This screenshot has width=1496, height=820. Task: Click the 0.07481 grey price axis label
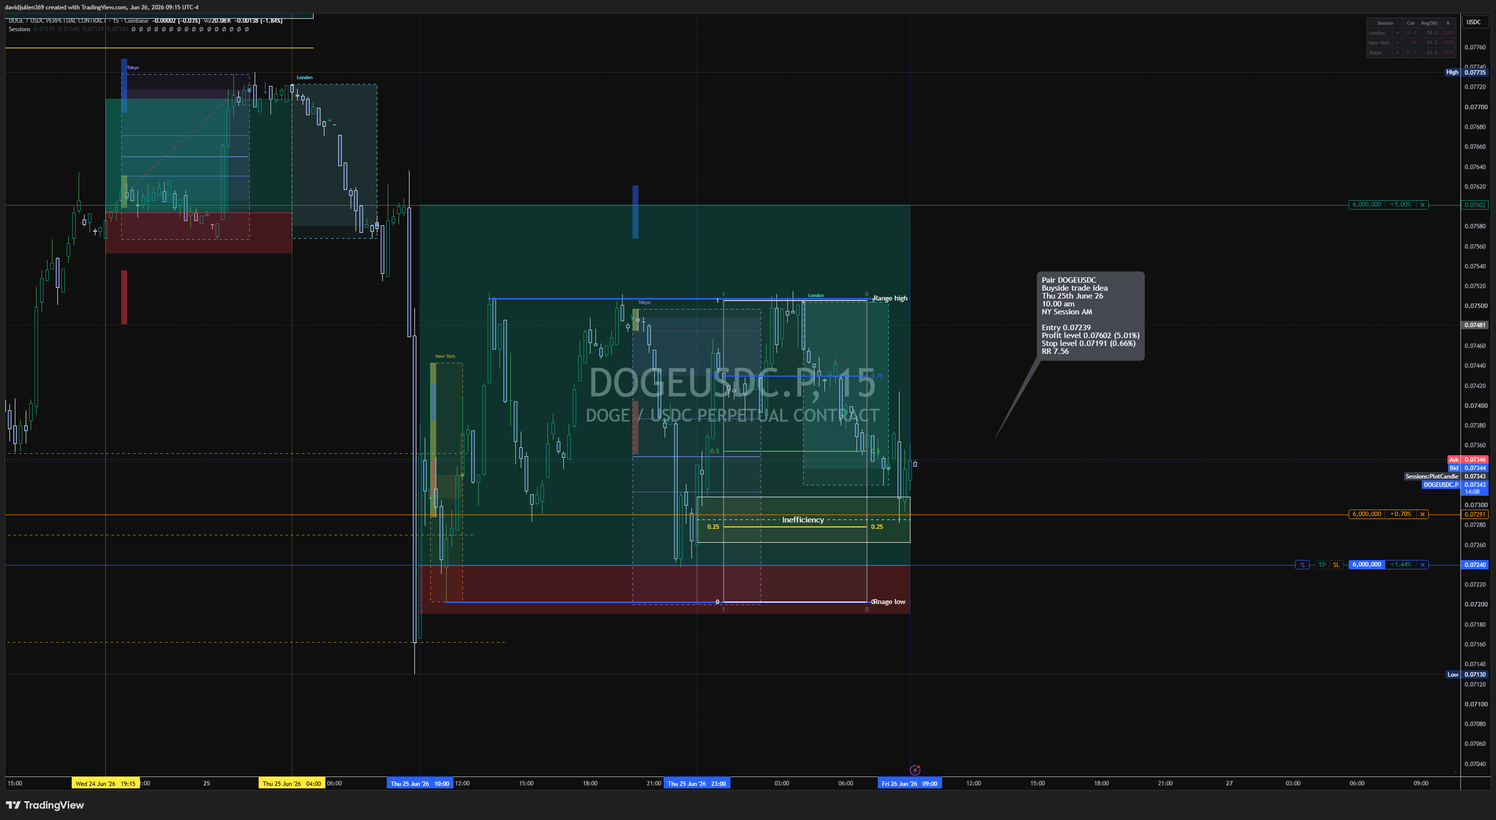[x=1475, y=325]
